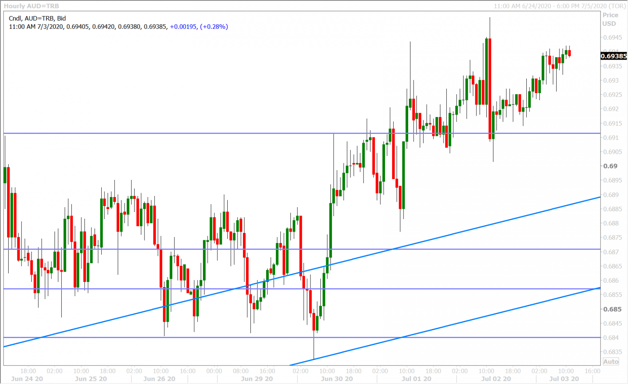
Task: Click the chart date range text at top right
Action: pos(560,6)
